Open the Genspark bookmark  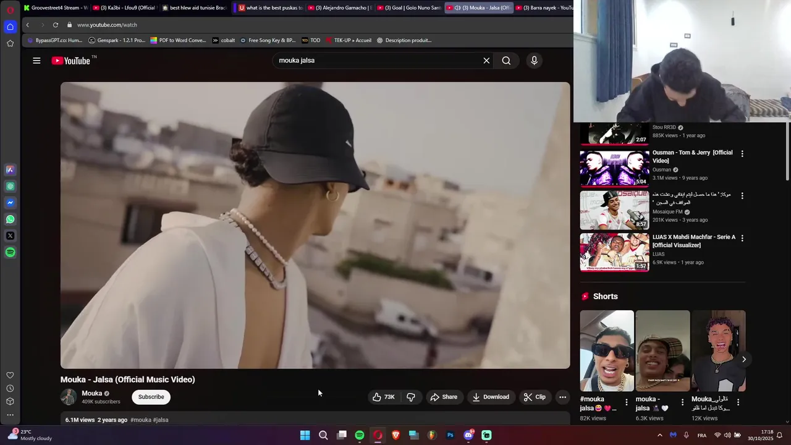click(117, 40)
